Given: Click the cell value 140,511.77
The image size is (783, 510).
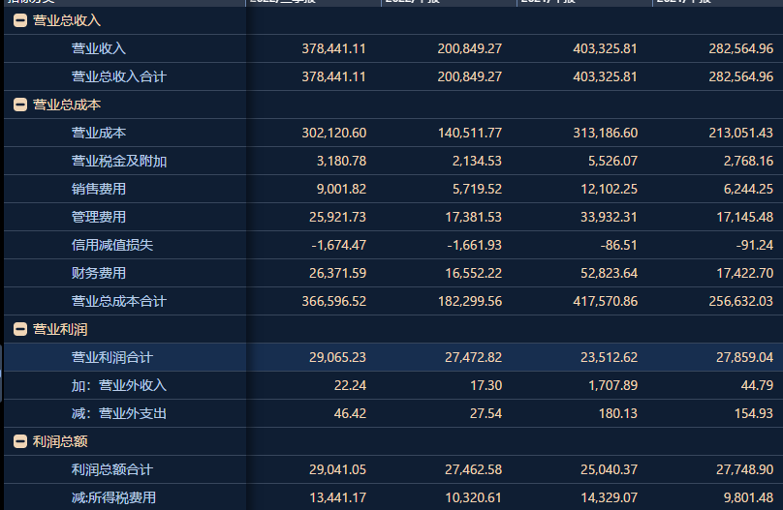Looking at the screenshot, I should (469, 133).
